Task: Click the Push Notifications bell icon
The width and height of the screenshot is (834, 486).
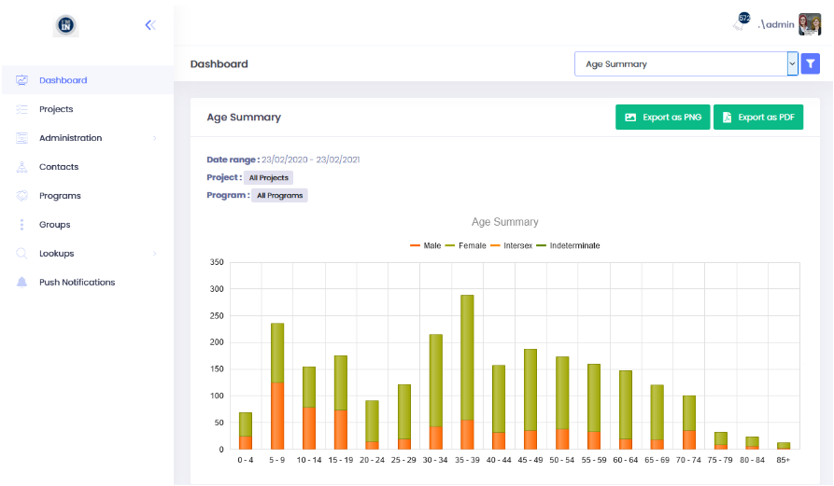Action: coord(21,283)
